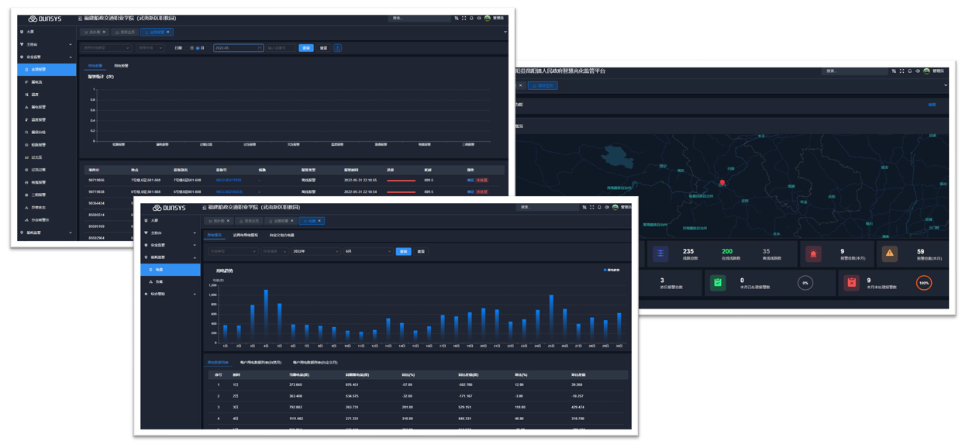Image resolution: width=962 pixels, height=448 pixels.
Task: Click the 100% orange progress ring
Action: pos(923,283)
